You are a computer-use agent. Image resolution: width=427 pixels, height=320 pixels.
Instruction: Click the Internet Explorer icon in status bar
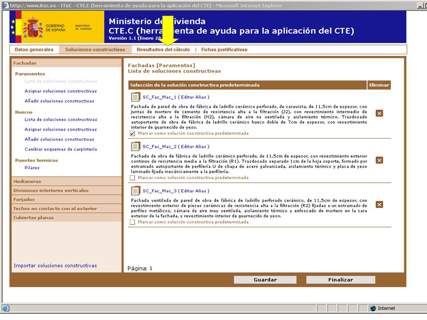[x=6, y=308]
